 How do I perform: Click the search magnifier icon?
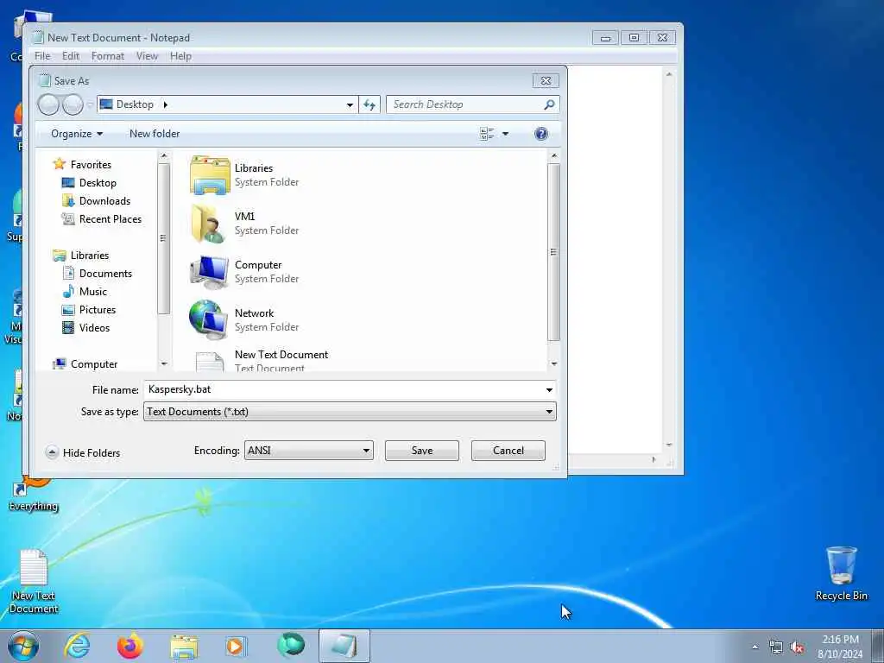point(549,104)
